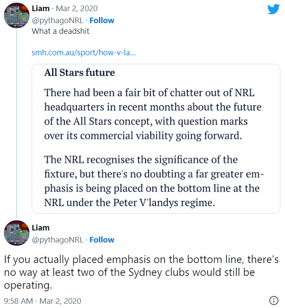
Task: Click the 'There had been a fair bit' paragraph
Action: (152, 114)
